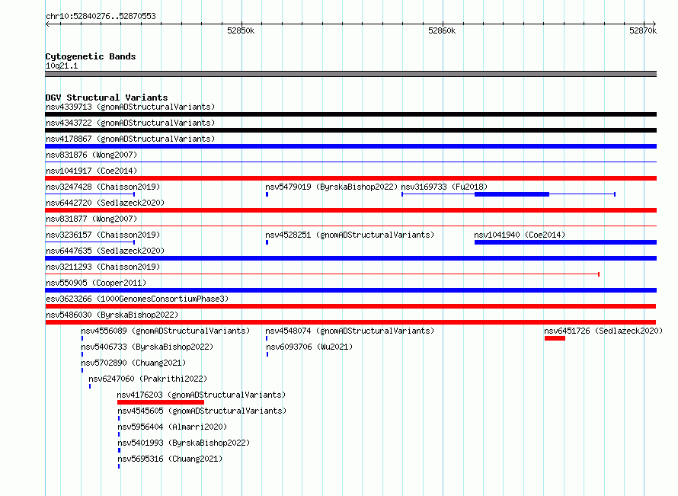678x496 pixels.
Task: Open the DGV Structural Variants track title
Action: pyautogui.click(x=107, y=98)
